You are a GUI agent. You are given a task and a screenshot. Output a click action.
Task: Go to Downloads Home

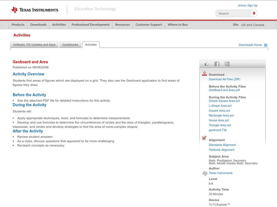(x=250, y=45)
